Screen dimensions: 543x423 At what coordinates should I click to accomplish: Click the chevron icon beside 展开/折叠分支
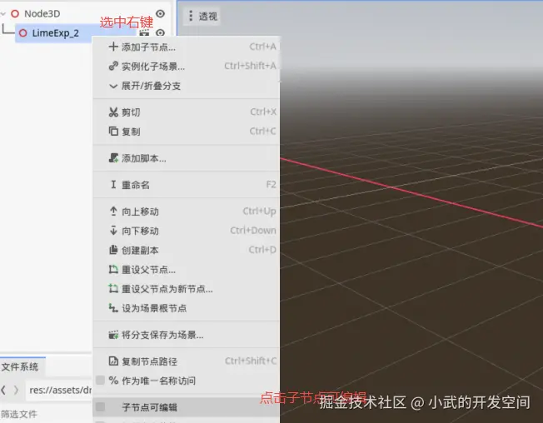pos(113,86)
